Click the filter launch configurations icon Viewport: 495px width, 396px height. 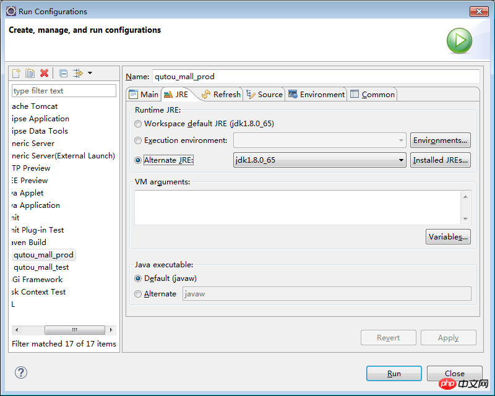pyautogui.click(x=77, y=74)
